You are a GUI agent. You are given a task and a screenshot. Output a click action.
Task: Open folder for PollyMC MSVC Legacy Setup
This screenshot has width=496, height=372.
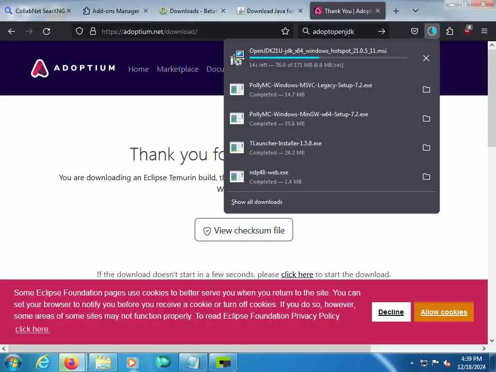pyautogui.click(x=426, y=90)
